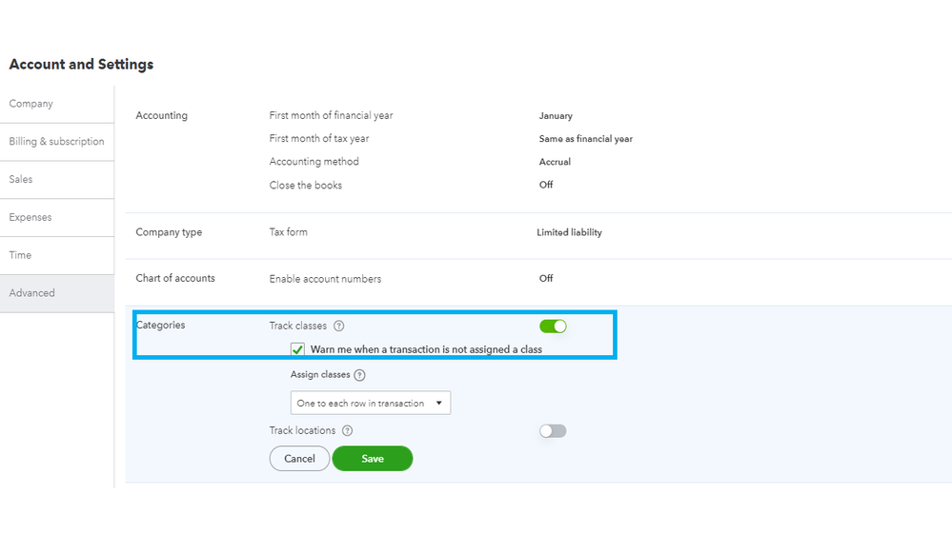This screenshot has width=952, height=535.
Task: Click the help icon beside Assign classes
Action: pyautogui.click(x=359, y=375)
